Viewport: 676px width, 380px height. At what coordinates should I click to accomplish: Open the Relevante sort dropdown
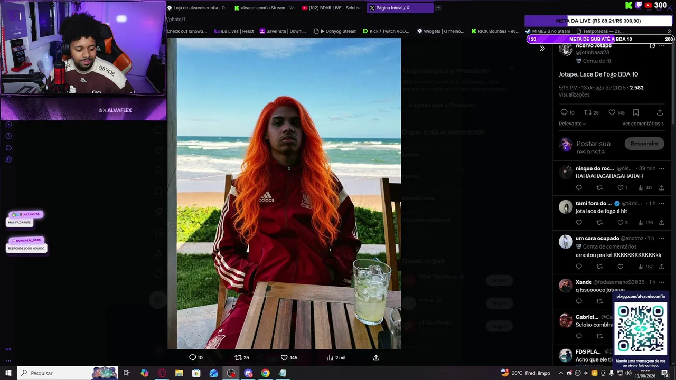click(572, 123)
